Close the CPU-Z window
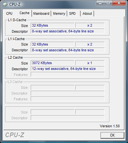This screenshot has height=143, width=128. [119, 3]
